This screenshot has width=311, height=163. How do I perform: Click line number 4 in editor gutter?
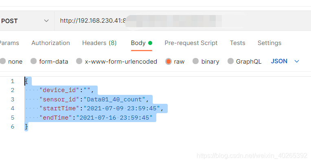coord(13,108)
